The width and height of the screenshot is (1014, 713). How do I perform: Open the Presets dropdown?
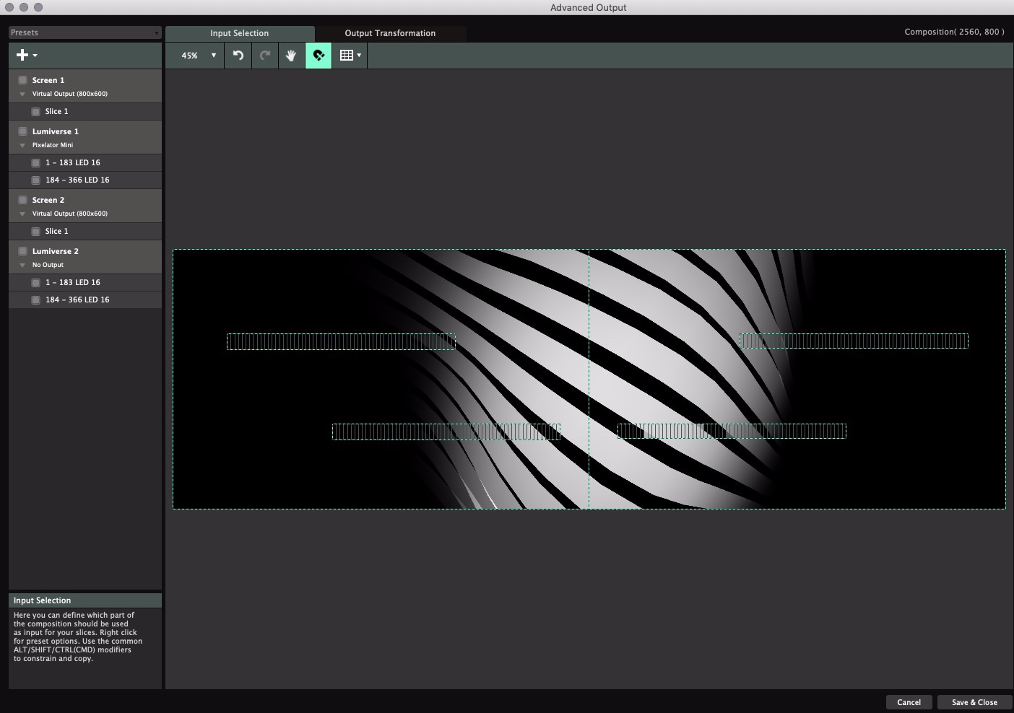click(84, 32)
